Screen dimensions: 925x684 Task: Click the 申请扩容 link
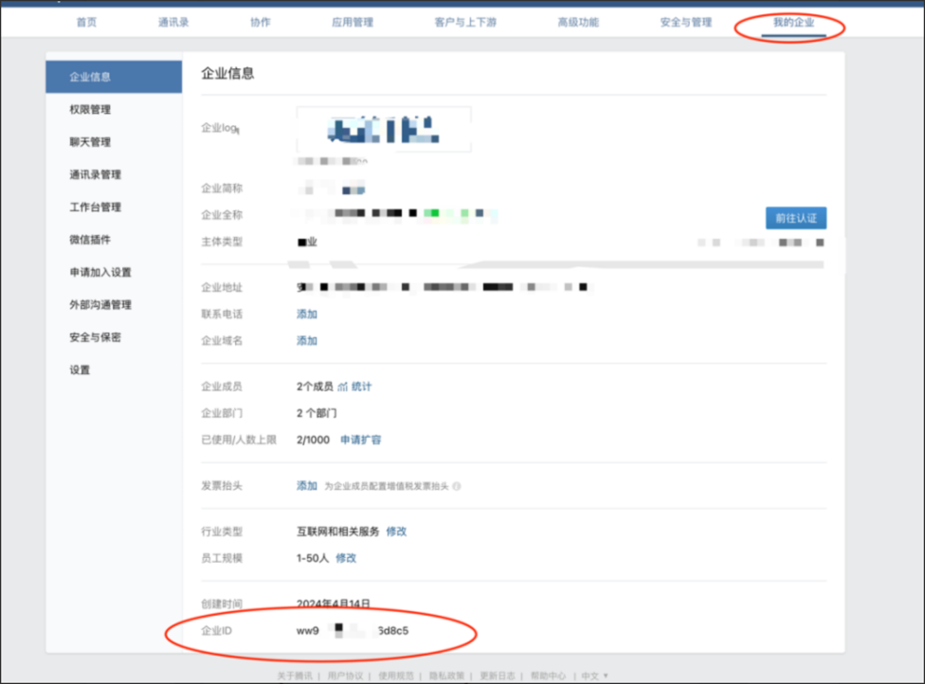361,440
